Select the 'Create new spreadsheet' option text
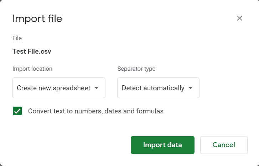 [x=53, y=88]
